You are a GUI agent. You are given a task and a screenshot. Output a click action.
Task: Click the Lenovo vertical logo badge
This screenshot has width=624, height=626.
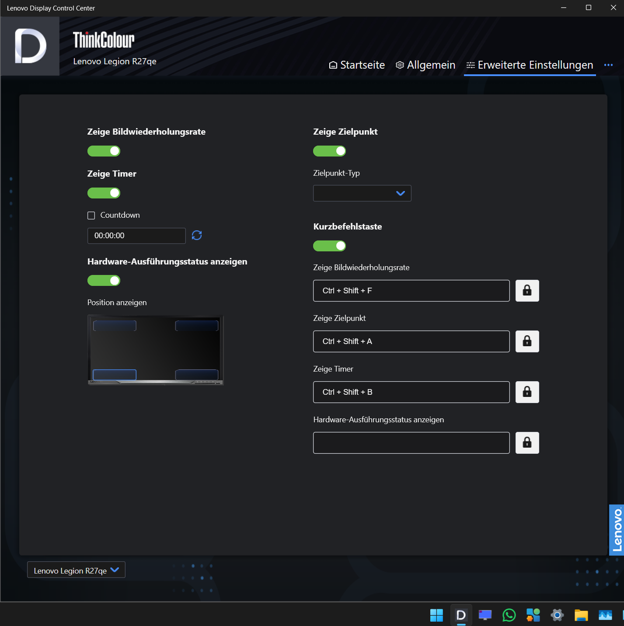[x=617, y=530]
